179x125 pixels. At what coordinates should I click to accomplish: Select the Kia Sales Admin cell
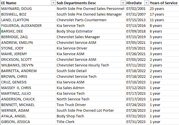coord(71,88)
